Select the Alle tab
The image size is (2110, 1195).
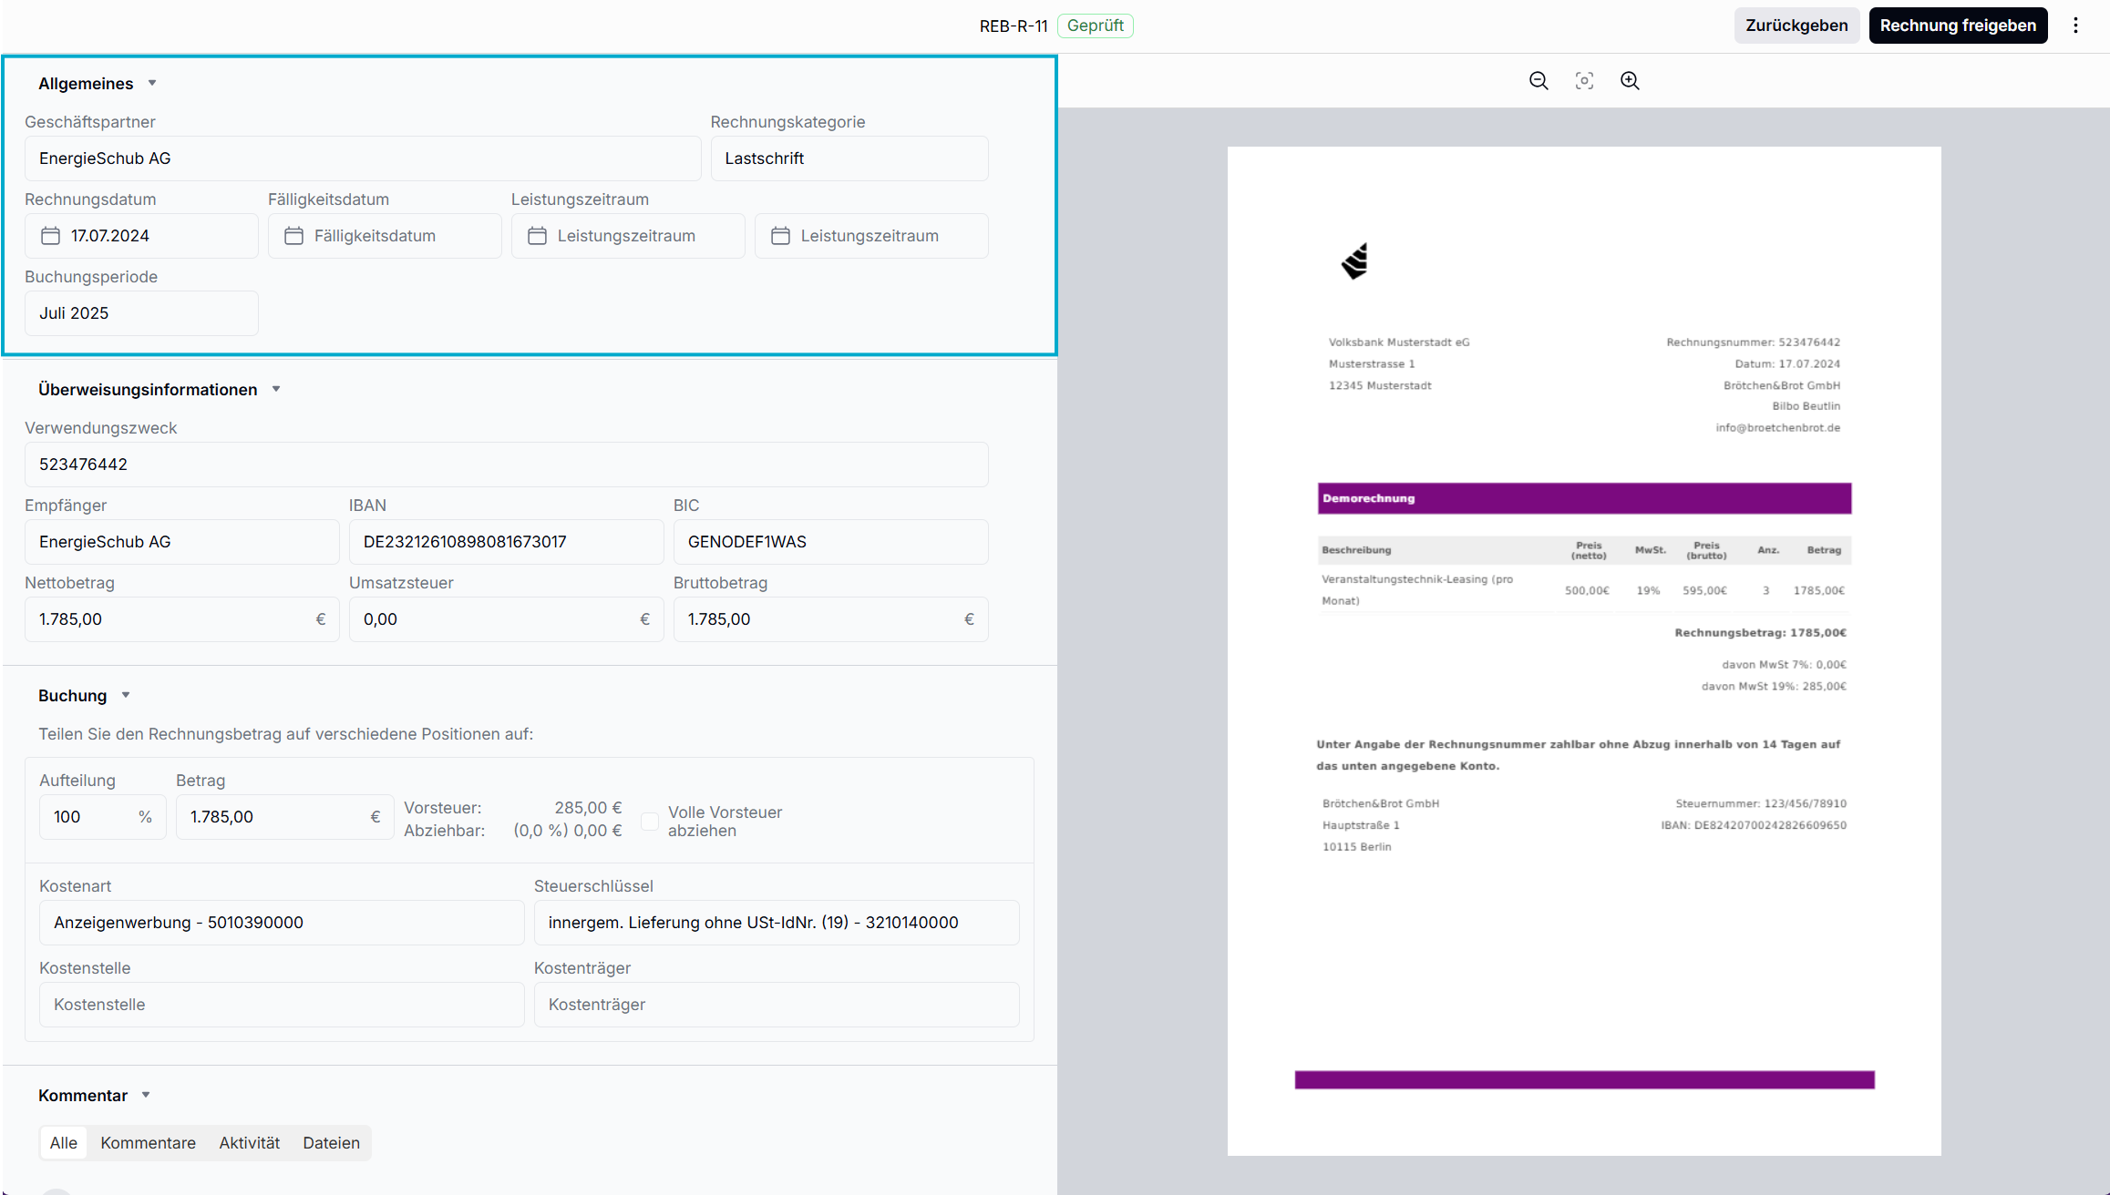coord(64,1143)
